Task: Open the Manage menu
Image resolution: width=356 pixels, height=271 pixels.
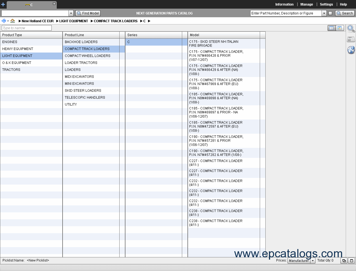Action: 306,4
